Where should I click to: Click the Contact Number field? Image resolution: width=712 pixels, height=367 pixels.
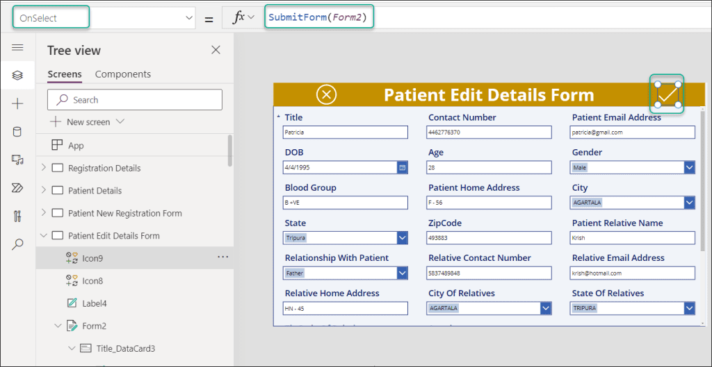(489, 133)
